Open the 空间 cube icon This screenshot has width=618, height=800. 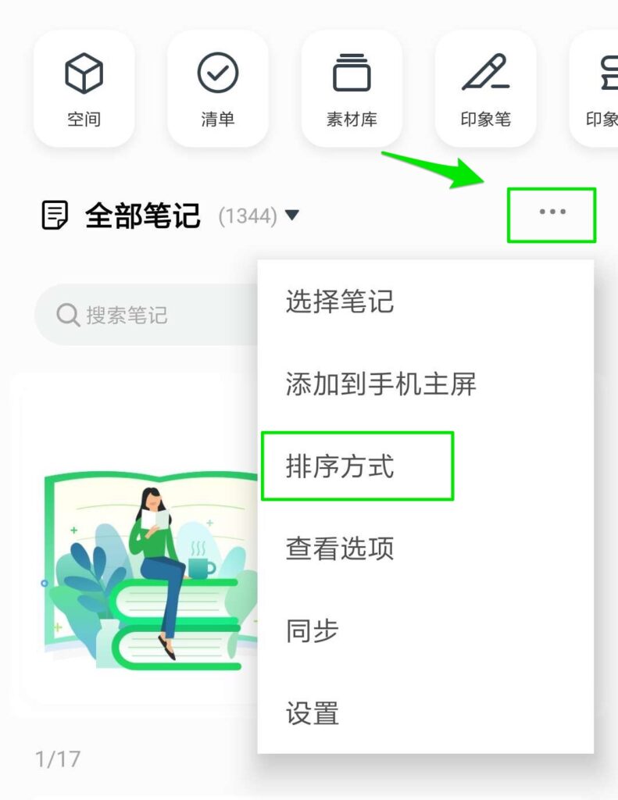(84, 73)
